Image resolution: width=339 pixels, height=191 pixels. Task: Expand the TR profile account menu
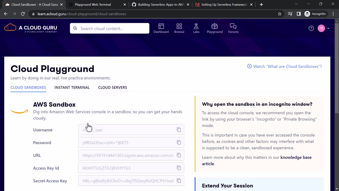pos(324,28)
